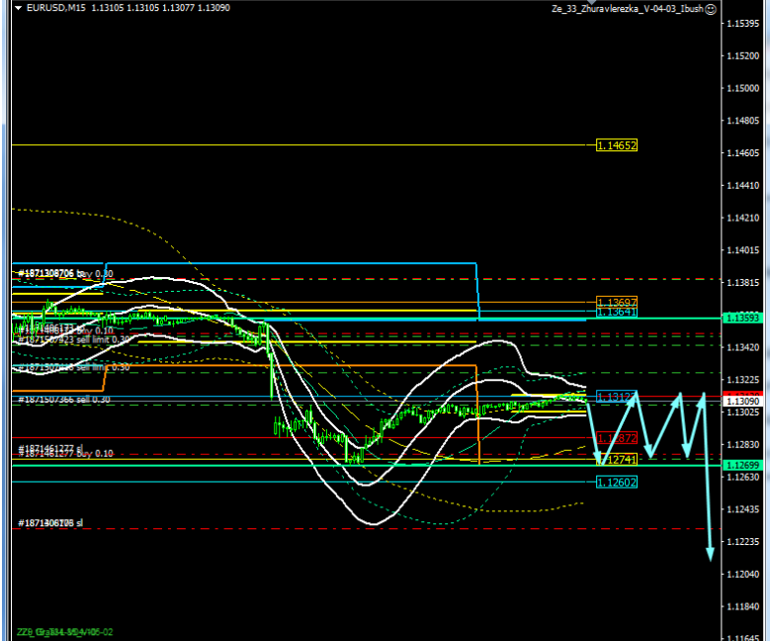This screenshot has height=641, width=770.
Task: Click the 1.15395 value on price scale
Action: pos(743,24)
